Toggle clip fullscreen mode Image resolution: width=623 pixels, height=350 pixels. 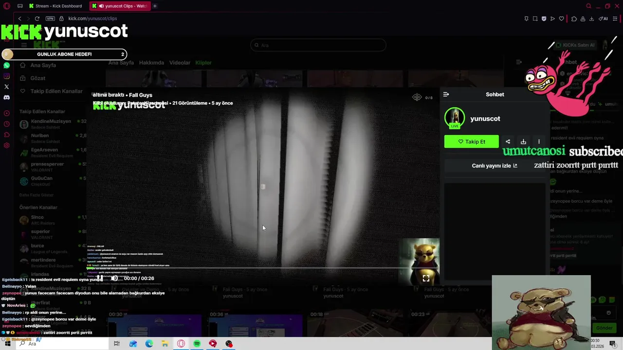tap(426, 279)
